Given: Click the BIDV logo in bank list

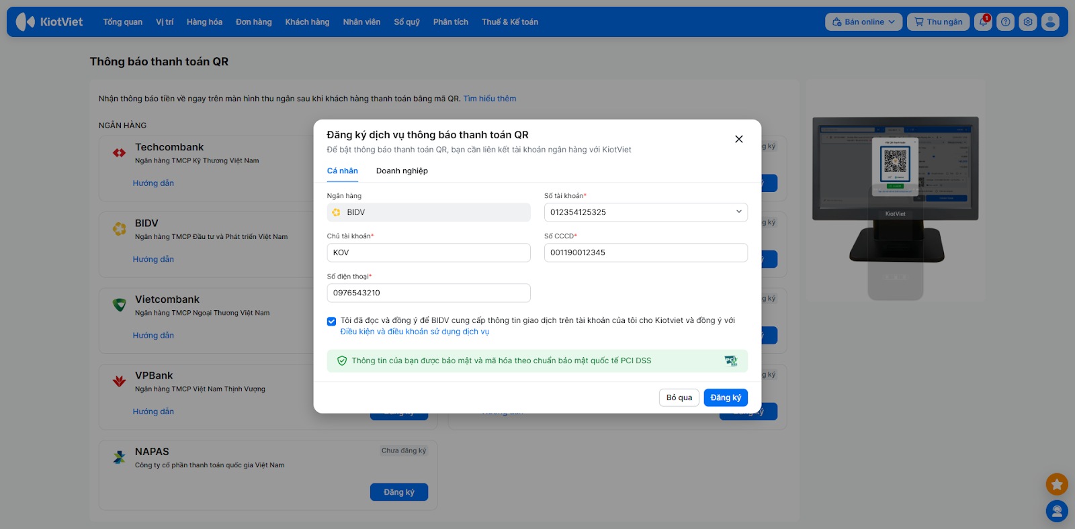Looking at the screenshot, I should click(120, 229).
